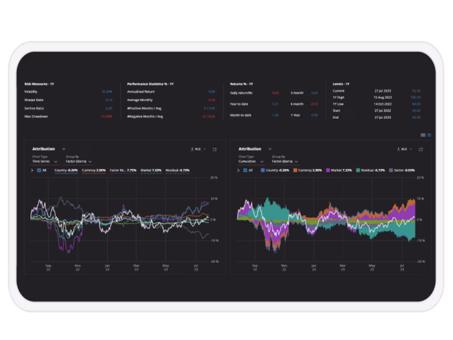The height and width of the screenshot is (340, 453).
Task: Expand the left legend series list arrow
Action: coord(32,170)
